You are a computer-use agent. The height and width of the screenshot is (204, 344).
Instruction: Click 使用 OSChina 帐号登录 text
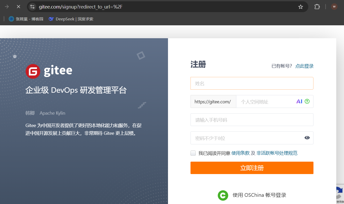259,195
